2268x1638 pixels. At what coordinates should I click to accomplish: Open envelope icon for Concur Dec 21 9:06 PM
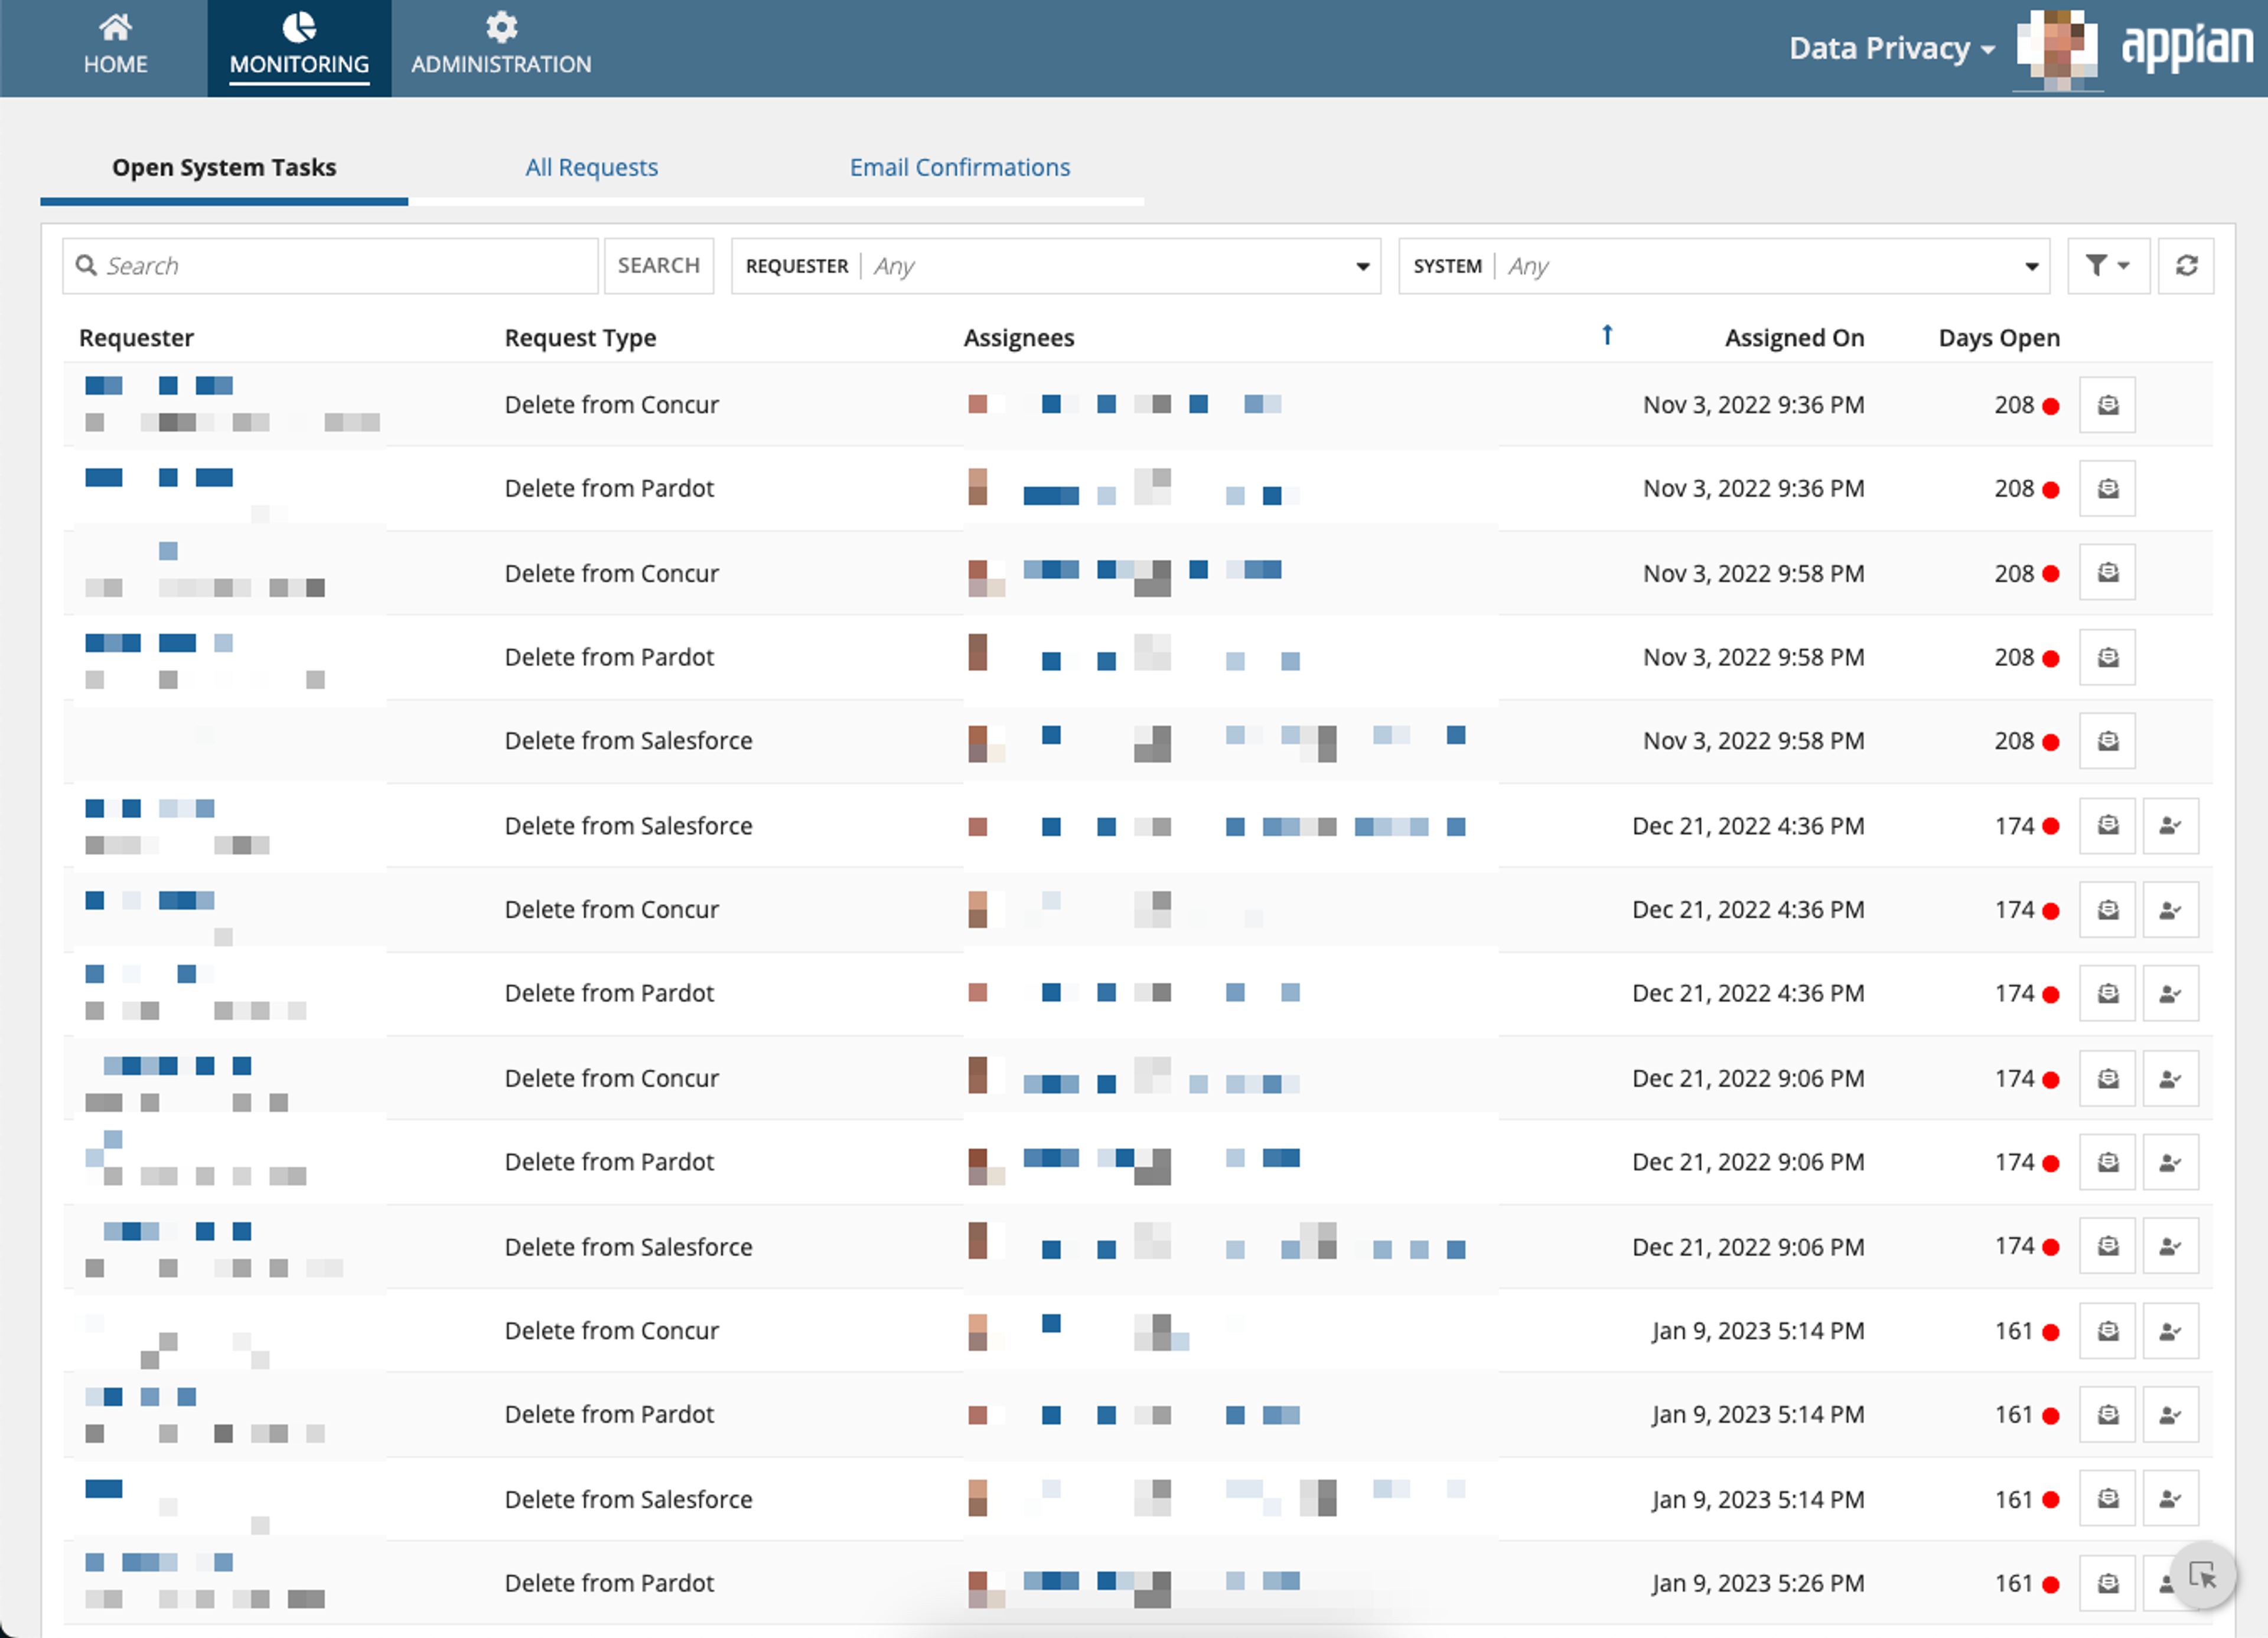pos(2107,1078)
